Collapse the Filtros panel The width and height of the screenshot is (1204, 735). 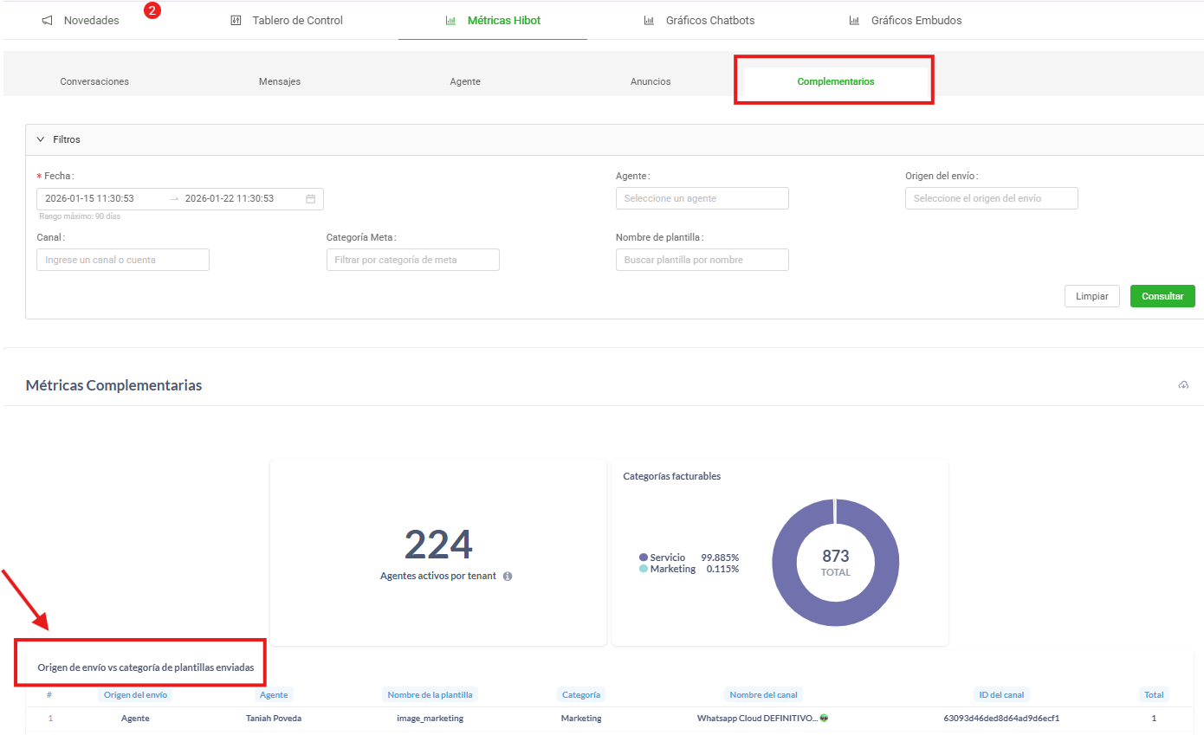tap(41, 139)
